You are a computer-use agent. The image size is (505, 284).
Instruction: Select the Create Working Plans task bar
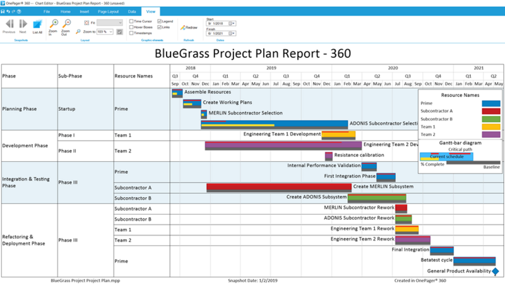pyautogui.click(x=192, y=104)
